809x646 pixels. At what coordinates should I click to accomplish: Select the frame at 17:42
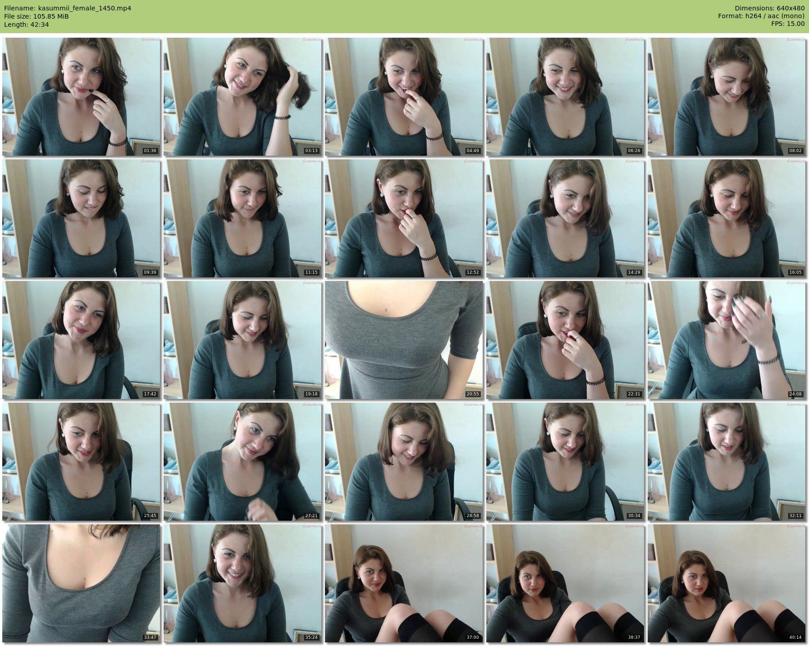[x=81, y=340]
